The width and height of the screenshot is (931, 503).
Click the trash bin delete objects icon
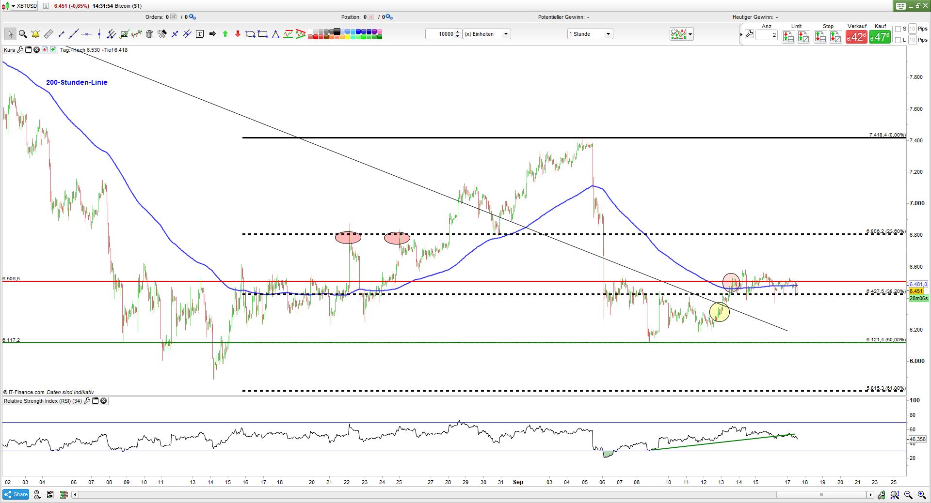pyautogui.click(x=149, y=34)
